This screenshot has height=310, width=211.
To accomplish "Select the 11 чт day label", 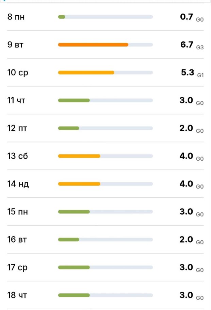I will click(16, 100).
